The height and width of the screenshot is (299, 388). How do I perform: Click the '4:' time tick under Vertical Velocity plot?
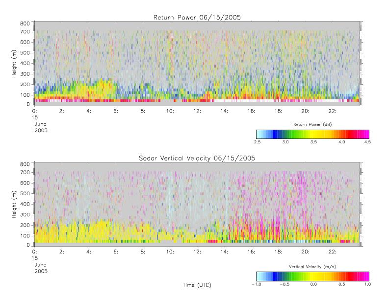pyautogui.click(x=89, y=252)
